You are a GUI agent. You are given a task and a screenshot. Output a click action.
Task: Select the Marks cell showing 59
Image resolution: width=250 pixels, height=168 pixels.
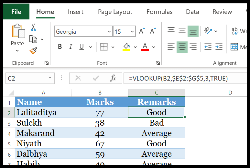tap(100, 154)
